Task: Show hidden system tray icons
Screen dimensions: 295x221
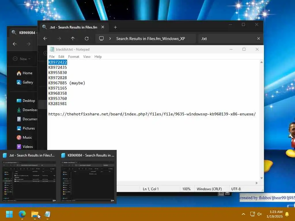Action: [243, 214]
